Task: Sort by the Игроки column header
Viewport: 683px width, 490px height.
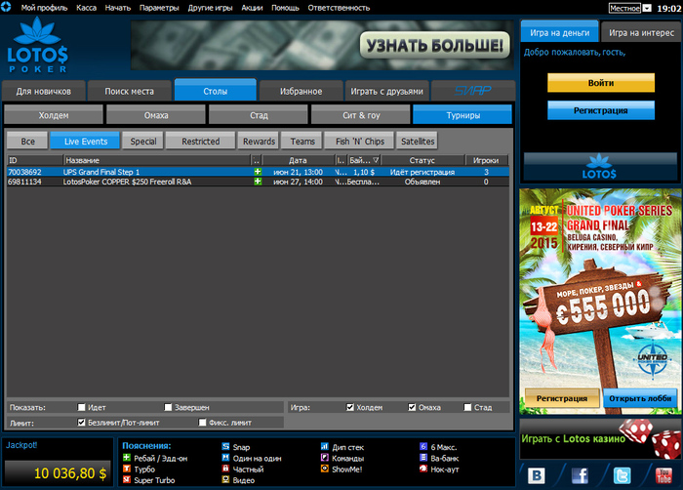Action: [x=486, y=160]
